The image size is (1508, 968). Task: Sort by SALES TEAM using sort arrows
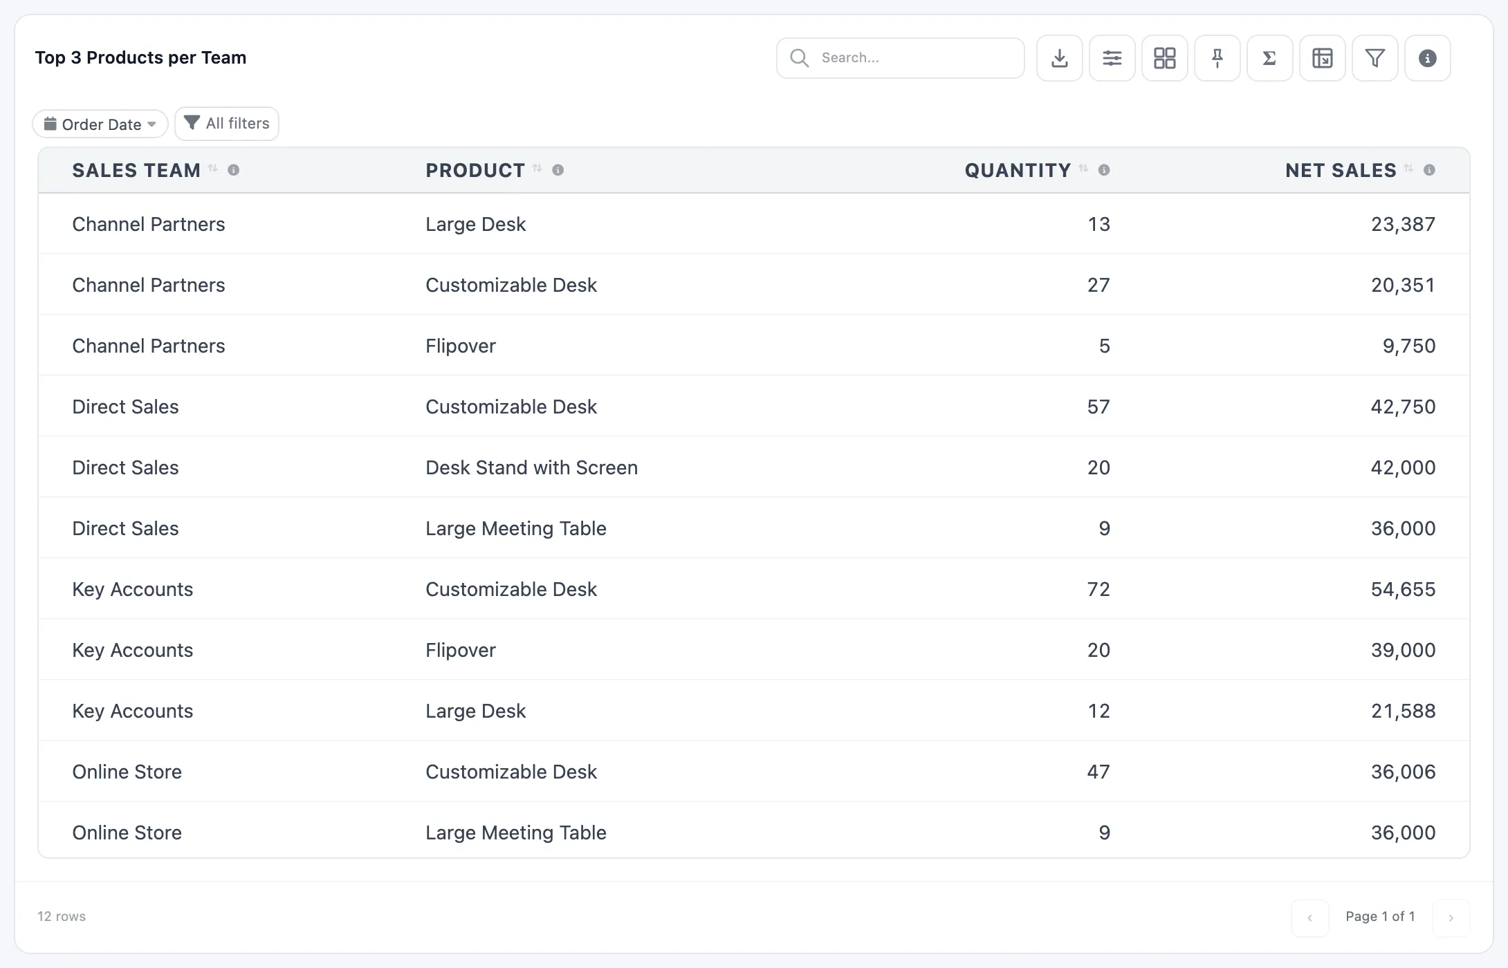tap(213, 168)
